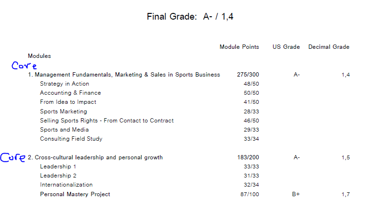The width and height of the screenshot is (378, 200).
Task: Select the Sports and Media row
Action: [x=149, y=130]
